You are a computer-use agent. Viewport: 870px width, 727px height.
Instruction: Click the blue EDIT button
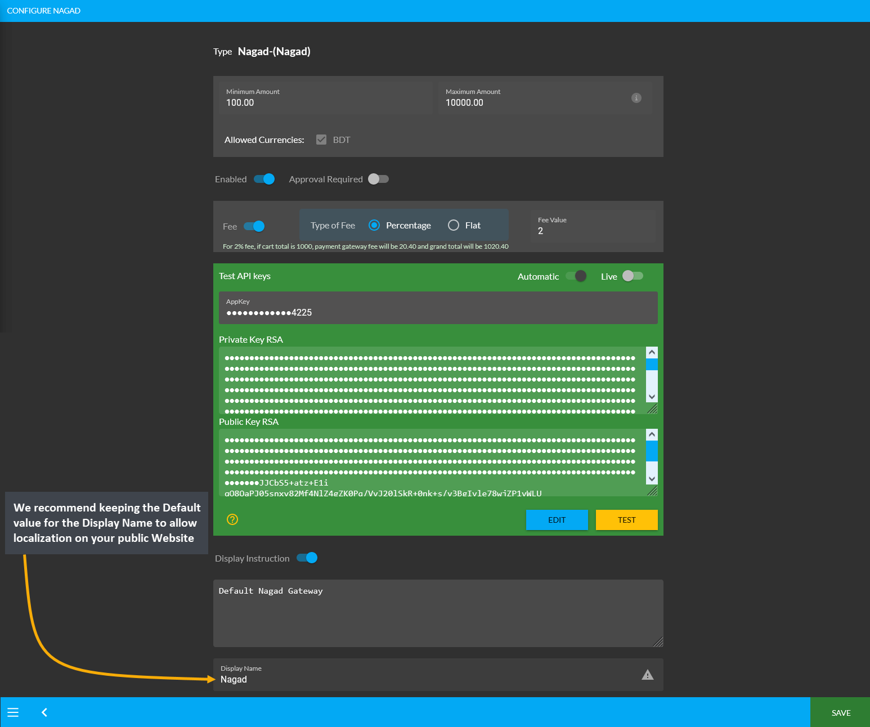click(557, 520)
